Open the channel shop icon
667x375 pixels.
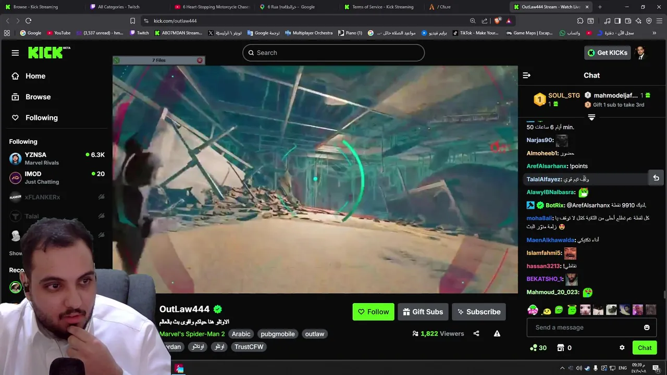pos(561,348)
